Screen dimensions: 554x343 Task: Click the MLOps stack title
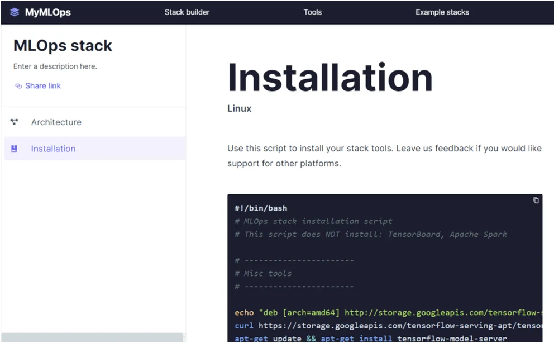[63, 46]
